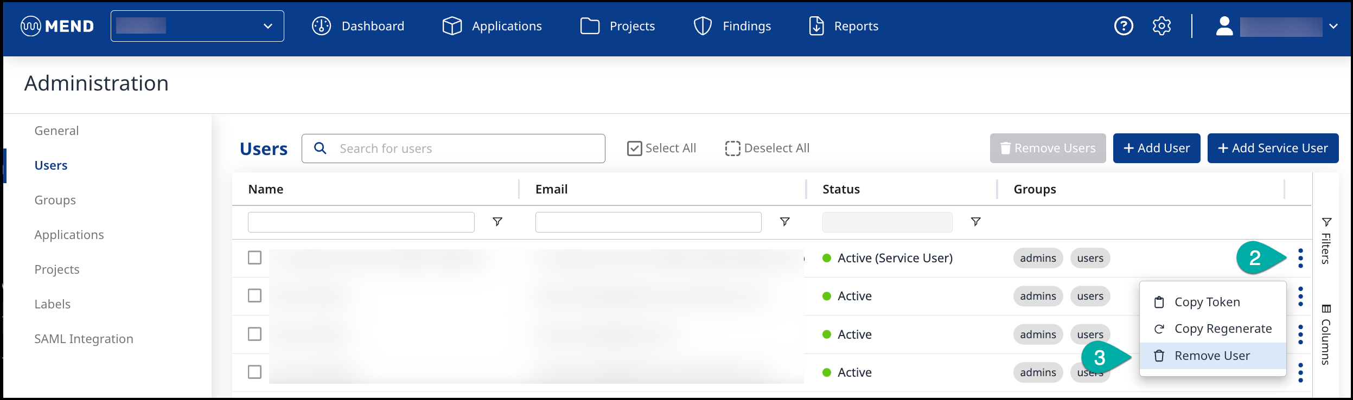Expand the user profile dropdown chevron
The height and width of the screenshot is (400, 1353).
pos(1333,26)
